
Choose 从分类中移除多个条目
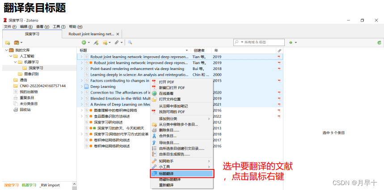(x=181, y=124)
